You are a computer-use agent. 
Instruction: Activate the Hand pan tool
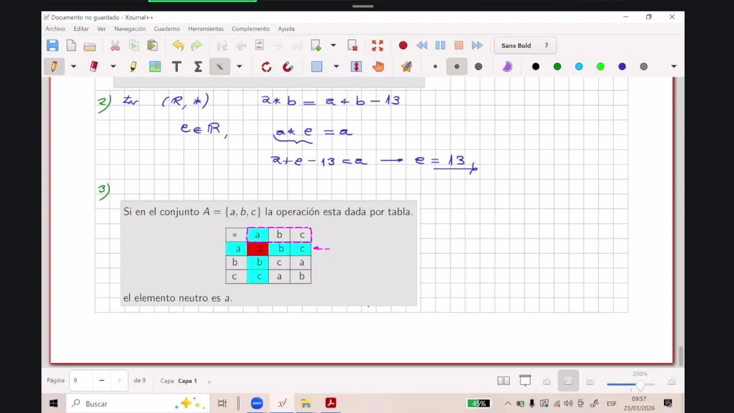pyautogui.click(x=378, y=67)
